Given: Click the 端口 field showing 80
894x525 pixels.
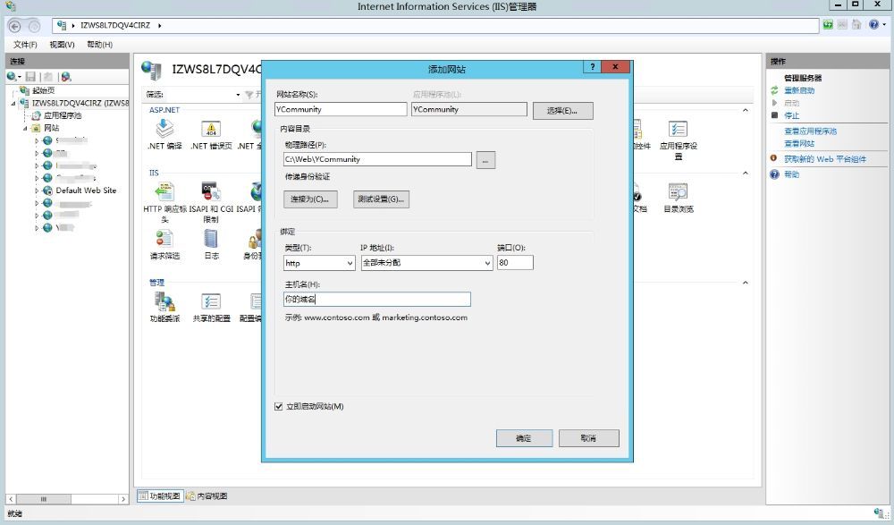Looking at the screenshot, I should coord(515,263).
